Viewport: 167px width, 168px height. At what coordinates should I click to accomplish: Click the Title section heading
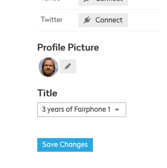(x=47, y=93)
